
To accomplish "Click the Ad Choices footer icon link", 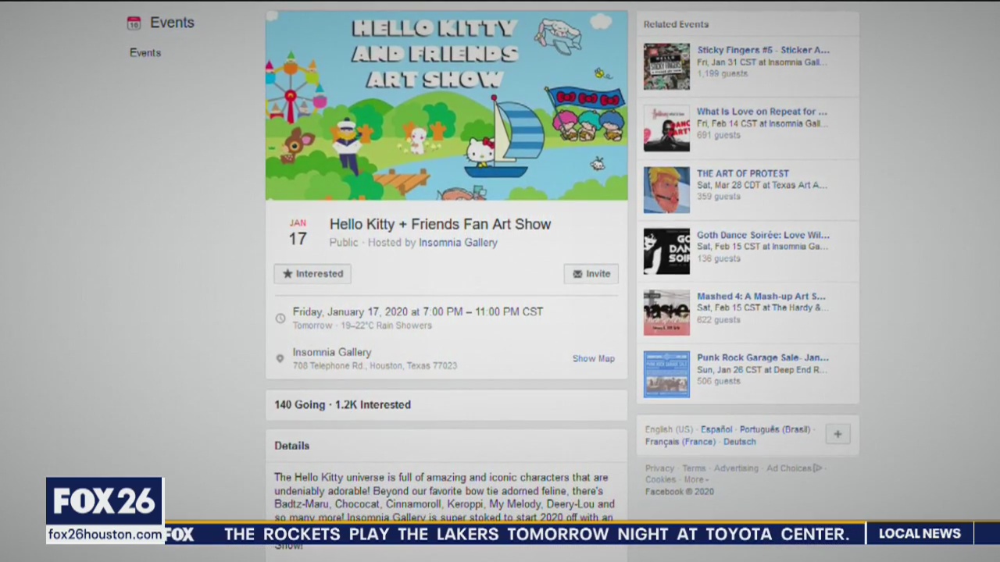I will (794, 468).
